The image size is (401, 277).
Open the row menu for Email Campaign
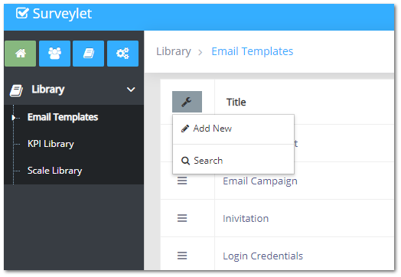coord(182,181)
